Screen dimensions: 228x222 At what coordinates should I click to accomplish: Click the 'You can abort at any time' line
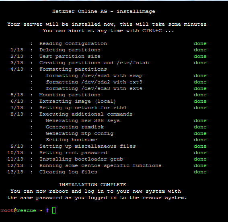tap(108, 31)
